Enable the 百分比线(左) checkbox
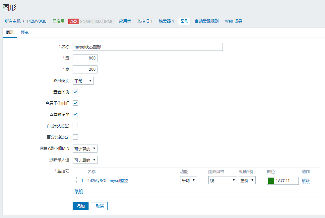Screen dimensions: 325x218 75,126
